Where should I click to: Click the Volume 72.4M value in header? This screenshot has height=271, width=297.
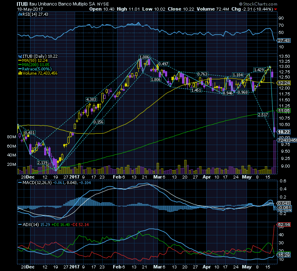[213, 9]
